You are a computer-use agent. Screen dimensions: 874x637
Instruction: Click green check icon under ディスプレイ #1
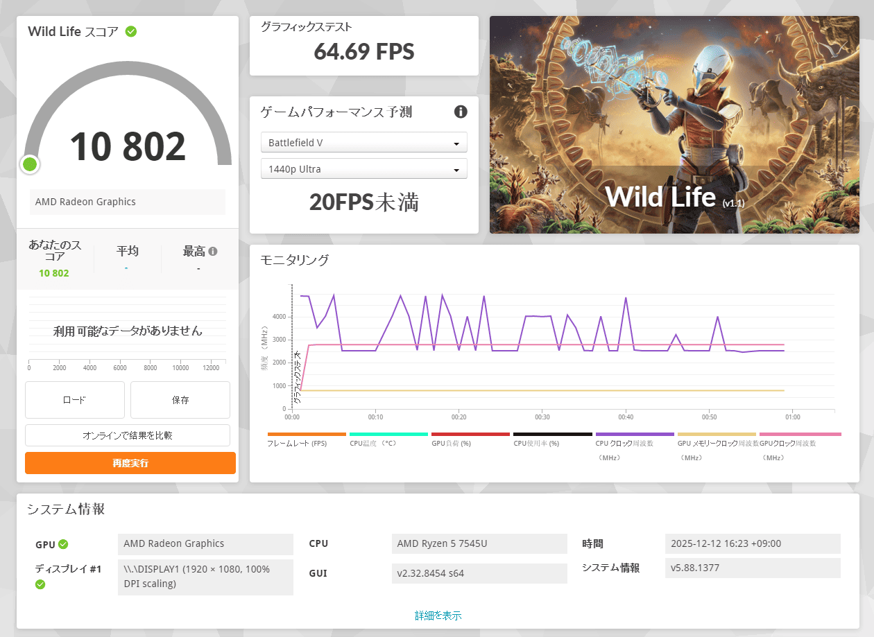click(40, 584)
